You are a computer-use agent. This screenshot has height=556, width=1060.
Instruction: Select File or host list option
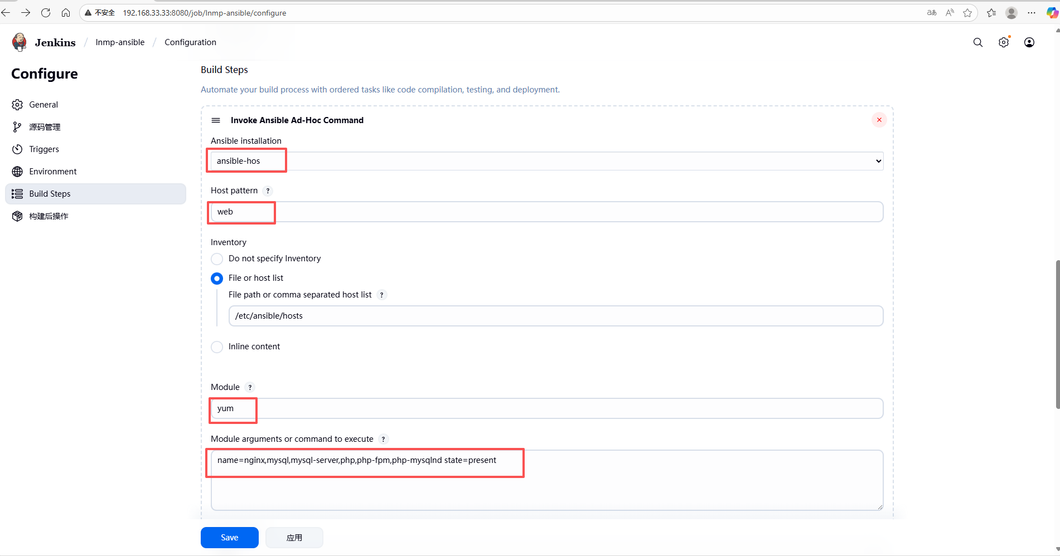(217, 279)
